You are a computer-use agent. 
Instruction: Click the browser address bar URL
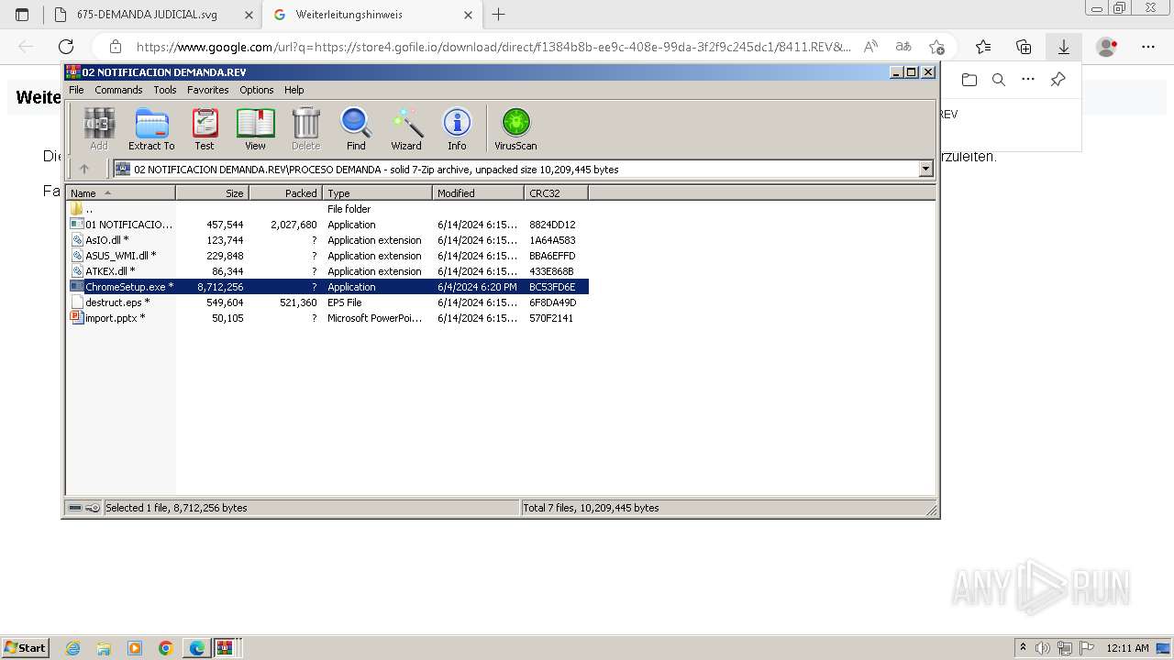click(x=493, y=47)
